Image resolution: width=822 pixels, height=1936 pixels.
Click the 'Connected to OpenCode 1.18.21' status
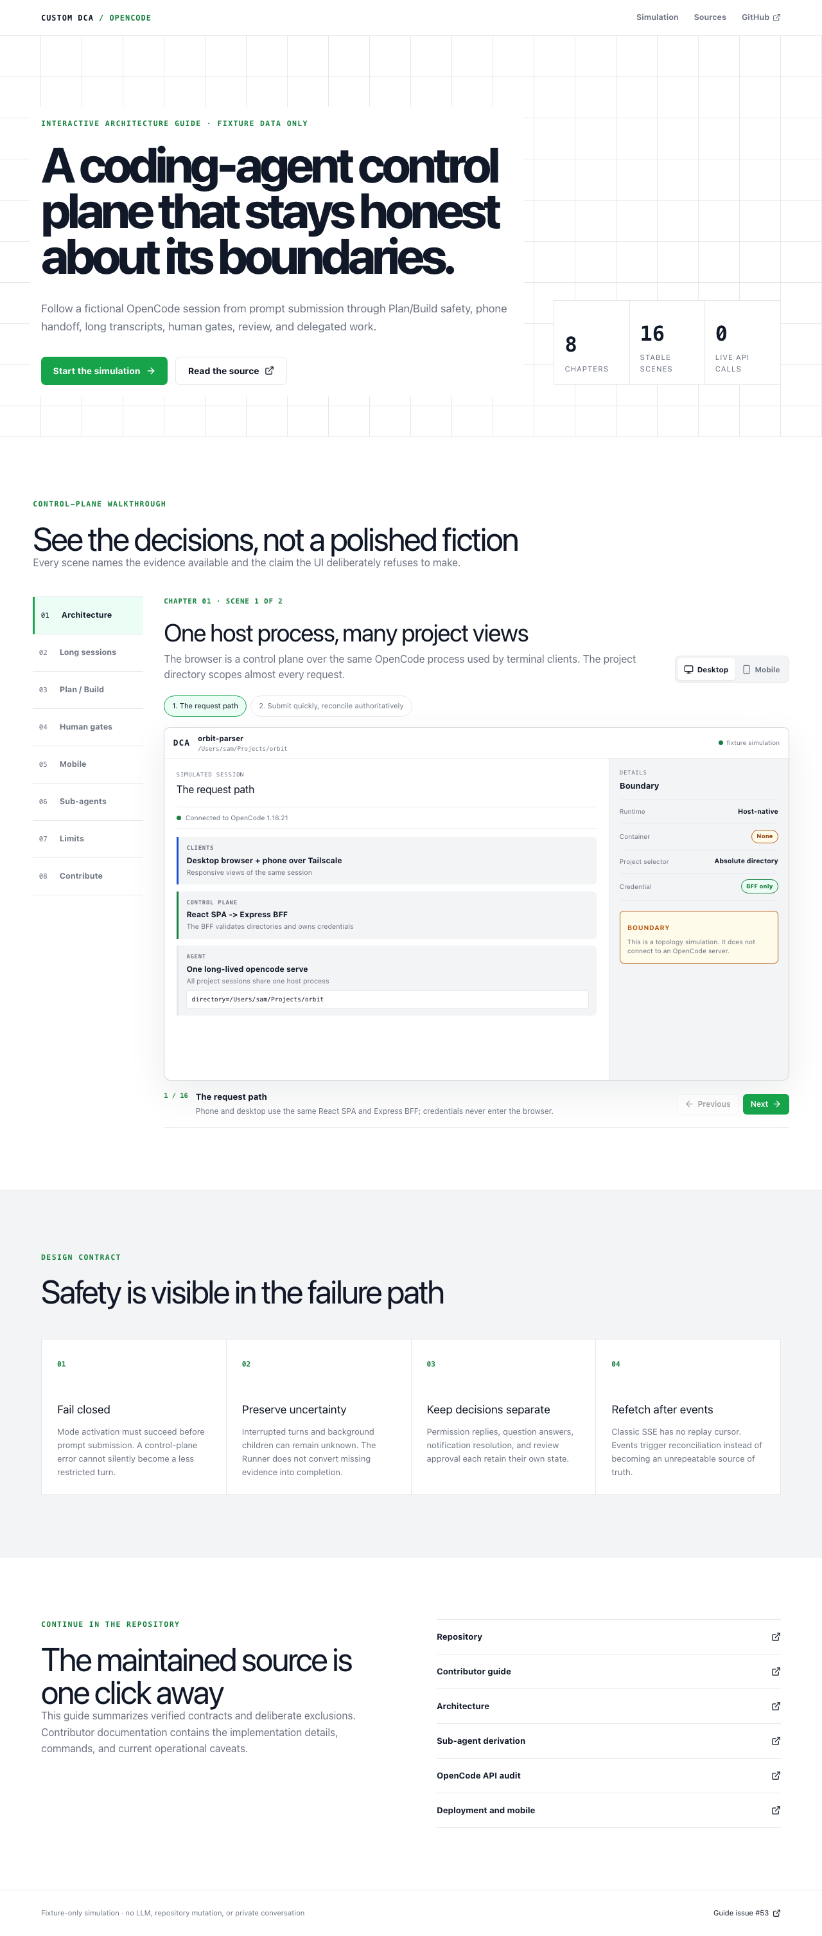tap(232, 818)
